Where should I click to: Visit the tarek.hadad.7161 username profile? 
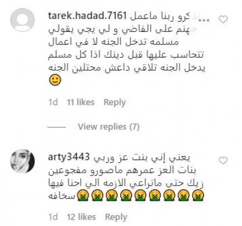pos(88,16)
